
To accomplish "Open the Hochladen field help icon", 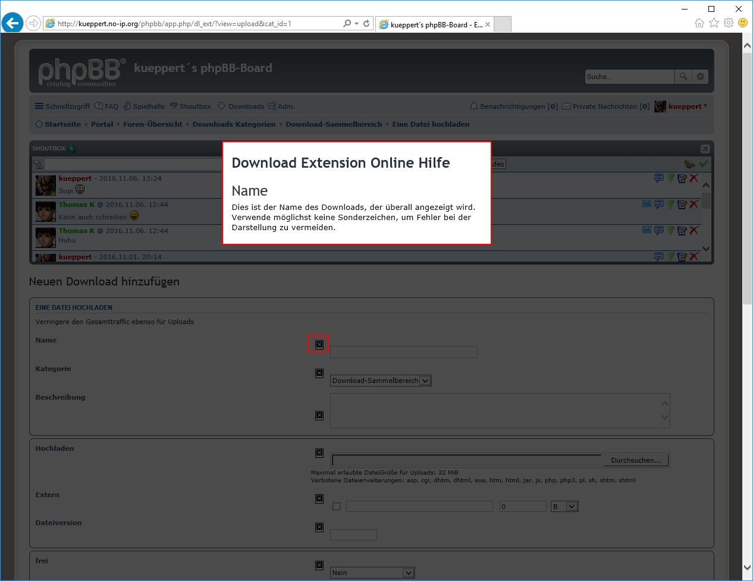I will pyautogui.click(x=319, y=453).
